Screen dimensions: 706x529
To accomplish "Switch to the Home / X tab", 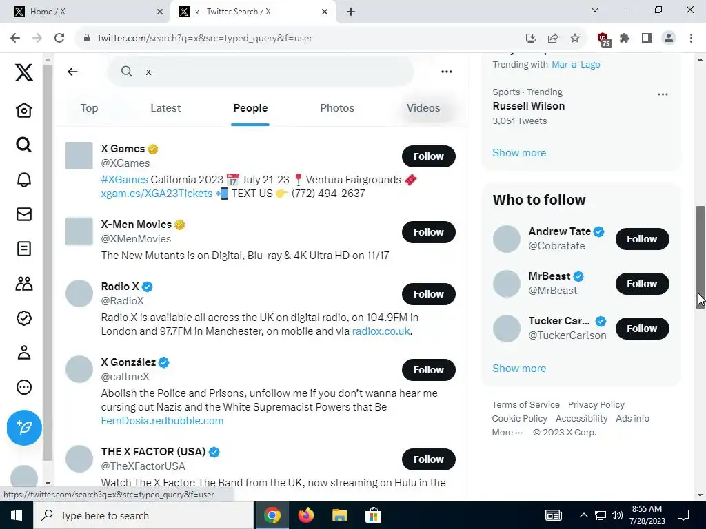I will (84, 12).
